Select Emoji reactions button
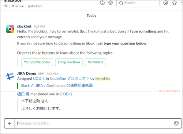The height and width of the screenshot is (134, 183). tap(69, 62)
